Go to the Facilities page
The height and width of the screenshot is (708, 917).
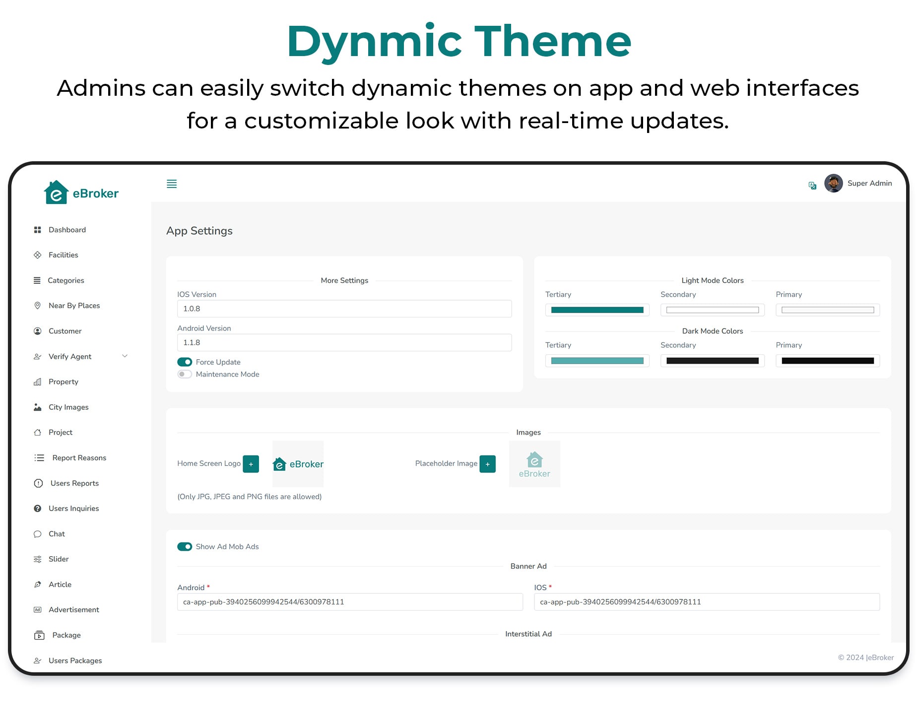click(63, 255)
